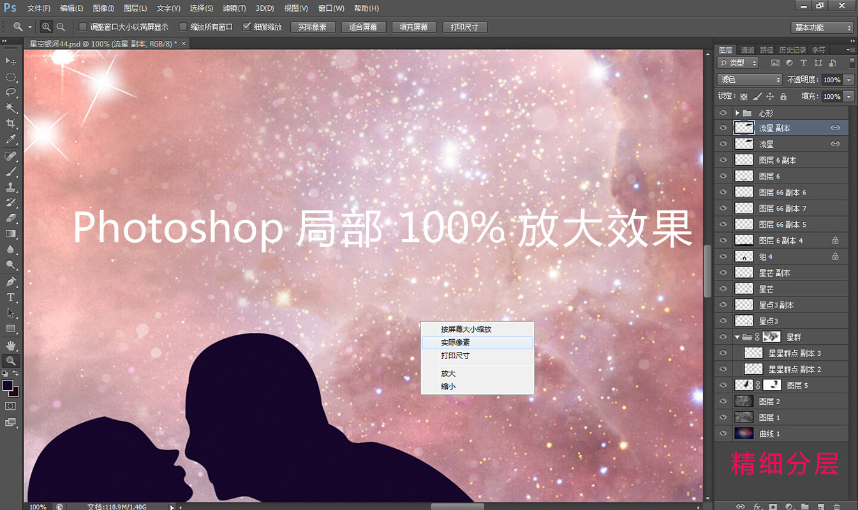Screen dimensions: 858x510
Task: Select the Eraser tool
Action: 11,218
